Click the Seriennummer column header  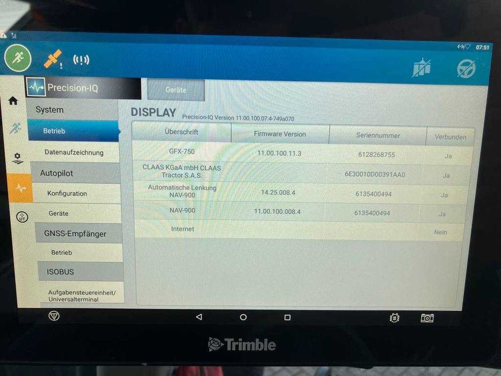(x=378, y=135)
